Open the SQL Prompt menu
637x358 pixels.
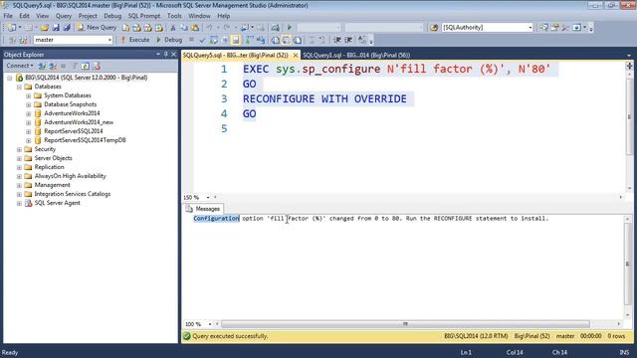144,16
